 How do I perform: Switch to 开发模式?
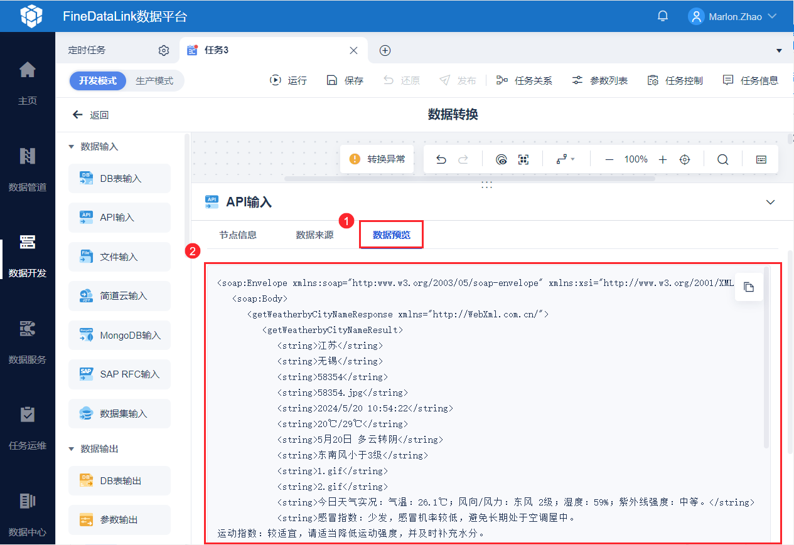[98, 80]
